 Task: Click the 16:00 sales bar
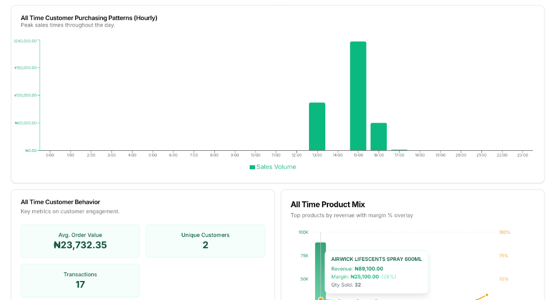point(379,137)
